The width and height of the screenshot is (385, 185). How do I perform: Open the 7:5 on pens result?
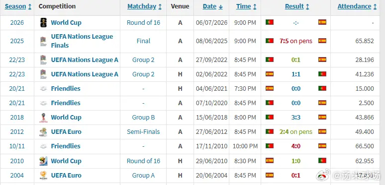tap(296, 41)
